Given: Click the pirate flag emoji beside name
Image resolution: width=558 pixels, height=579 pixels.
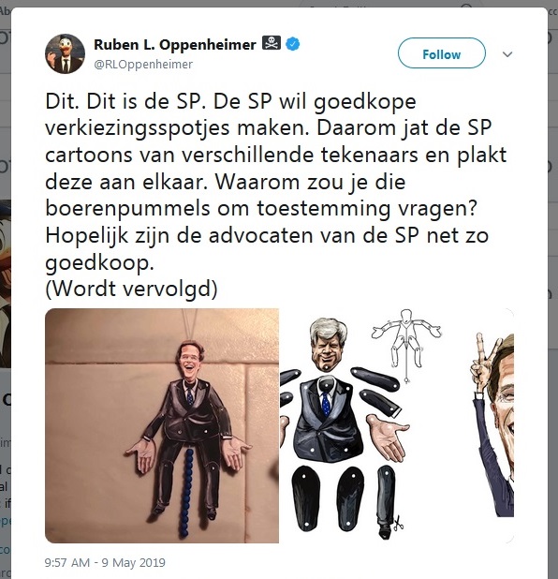Looking at the screenshot, I should [272, 43].
